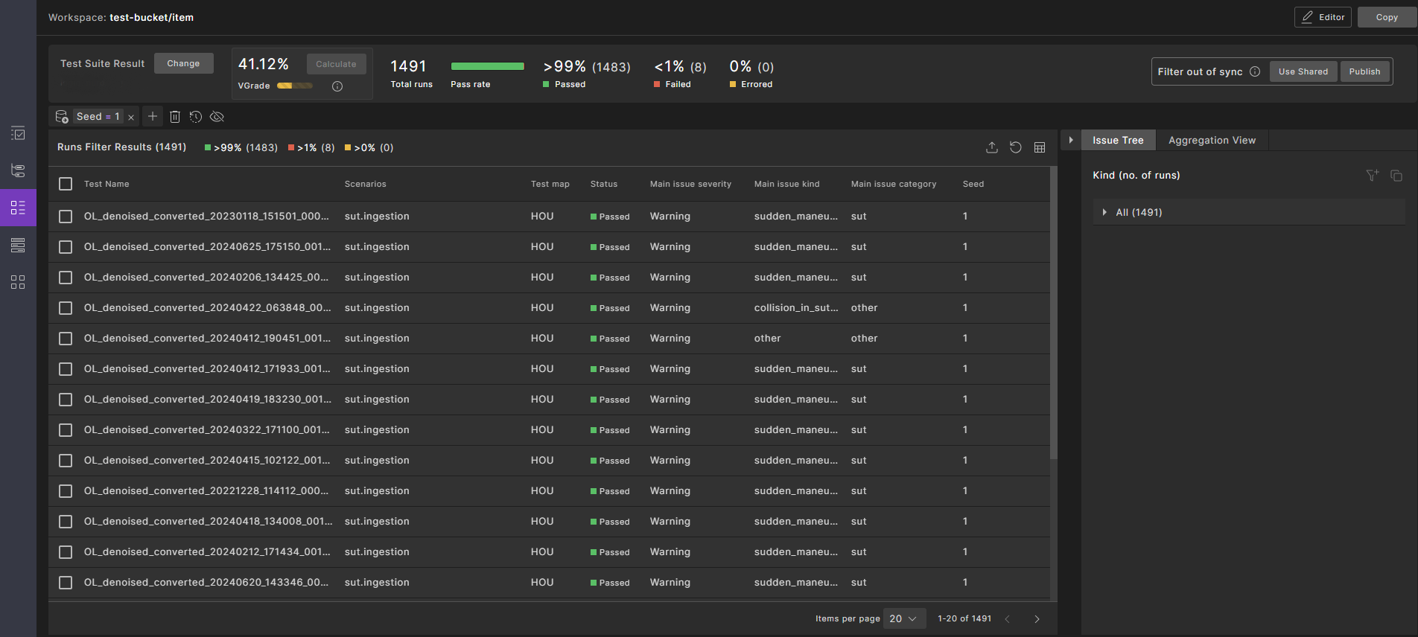Tick checkbox for OL_denoised_converted_20240422_063848 row
The image size is (1418, 637).
(66, 308)
